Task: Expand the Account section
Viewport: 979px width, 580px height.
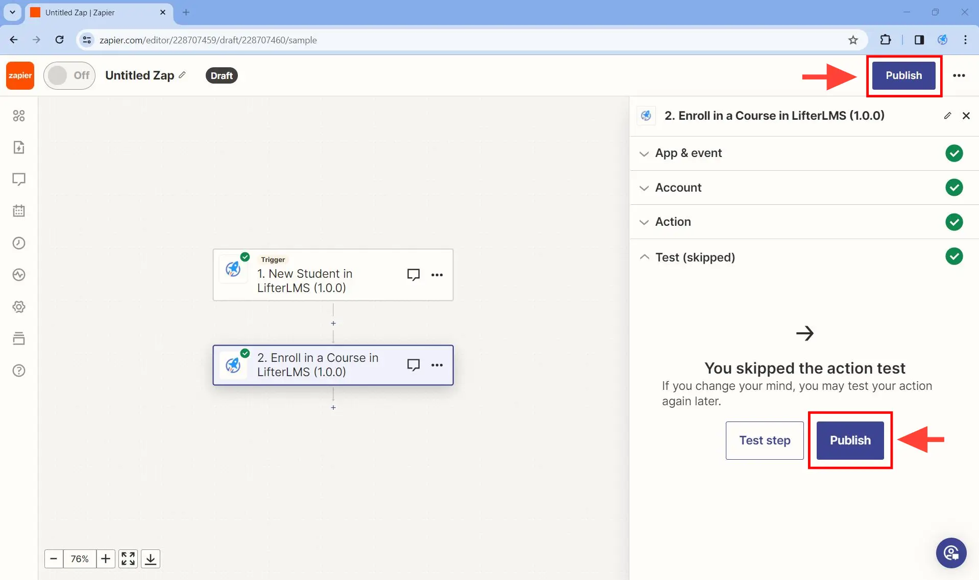Action: 804,188
